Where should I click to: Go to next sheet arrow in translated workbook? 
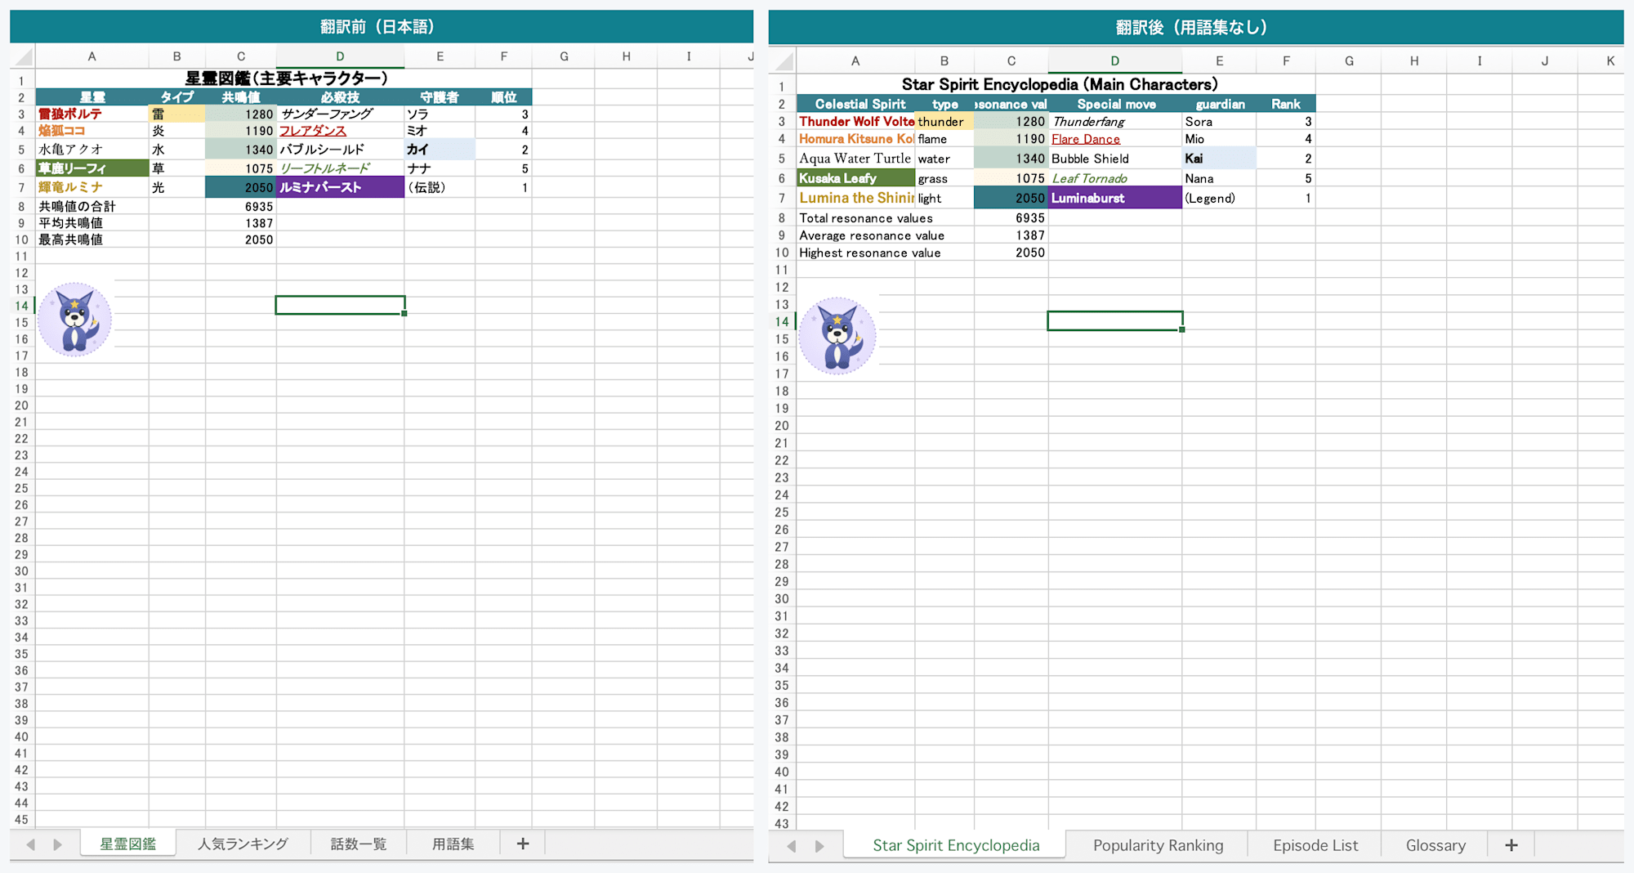(819, 846)
